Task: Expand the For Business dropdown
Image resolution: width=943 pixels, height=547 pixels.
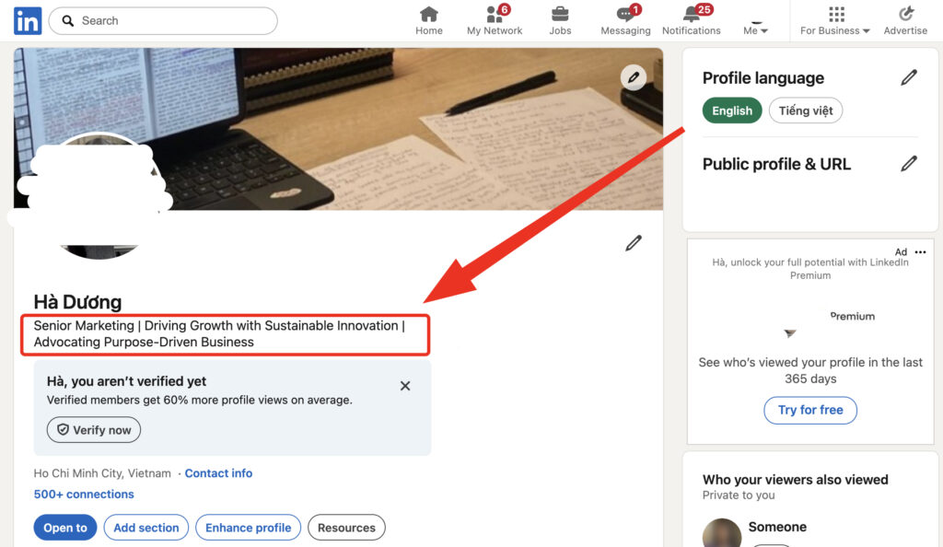Action: tap(834, 21)
